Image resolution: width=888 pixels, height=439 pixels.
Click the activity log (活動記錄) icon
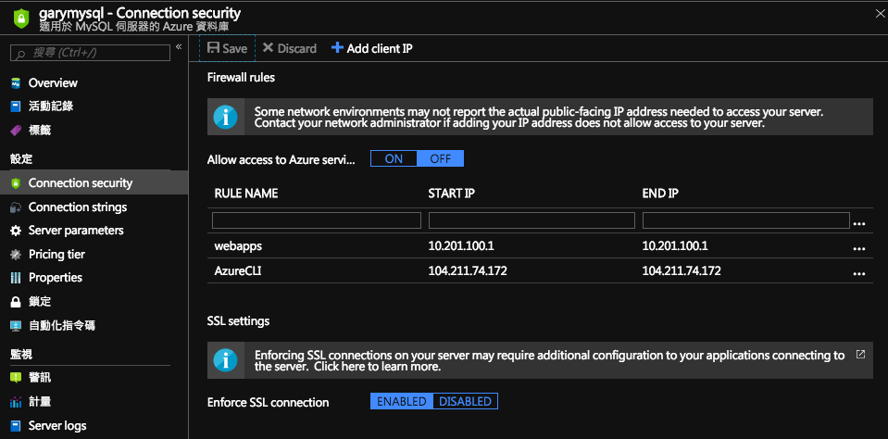pyautogui.click(x=16, y=107)
